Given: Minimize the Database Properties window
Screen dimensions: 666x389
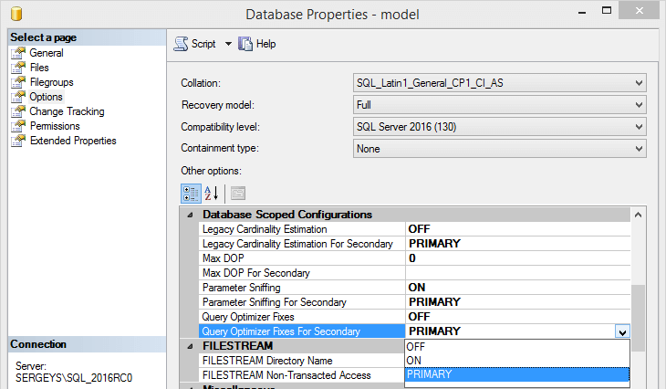Looking at the screenshot, I should [582, 12].
